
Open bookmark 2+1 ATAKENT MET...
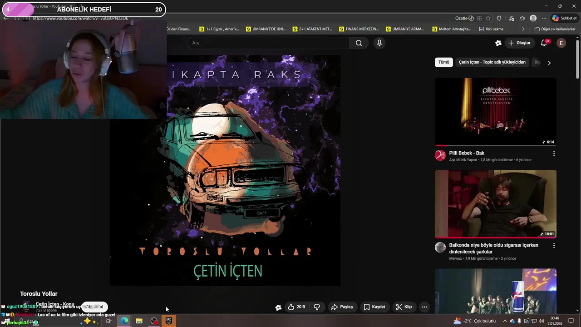[312, 29]
